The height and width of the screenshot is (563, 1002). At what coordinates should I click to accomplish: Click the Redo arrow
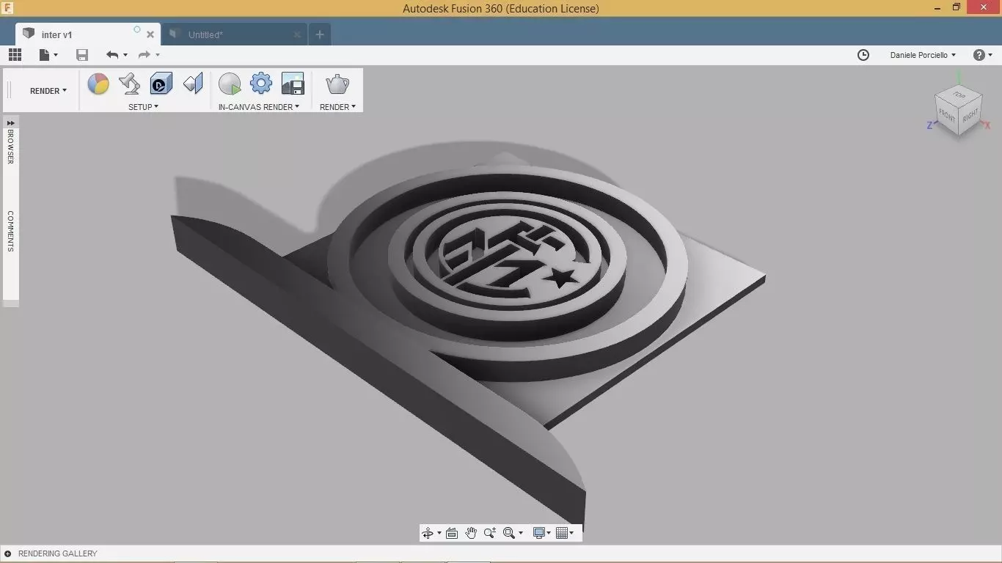pyautogui.click(x=145, y=55)
